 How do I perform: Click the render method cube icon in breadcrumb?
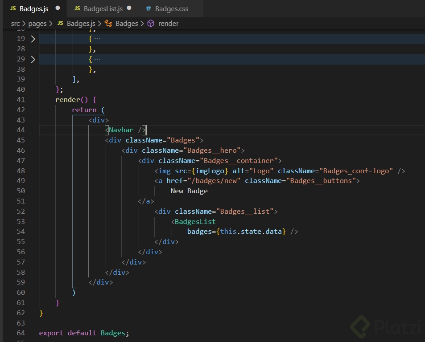coord(151,24)
